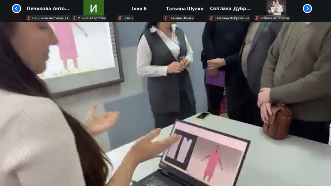The image size is (331, 186).
Task: Click the left arrow to scroll participants back
Action: click(16, 9)
